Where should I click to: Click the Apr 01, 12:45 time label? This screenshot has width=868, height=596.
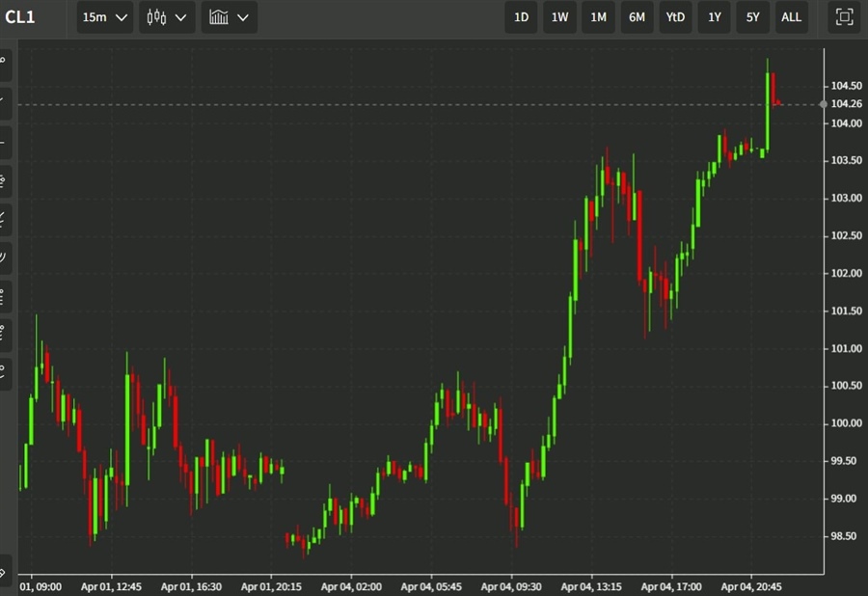pyautogui.click(x=111, y=586)
